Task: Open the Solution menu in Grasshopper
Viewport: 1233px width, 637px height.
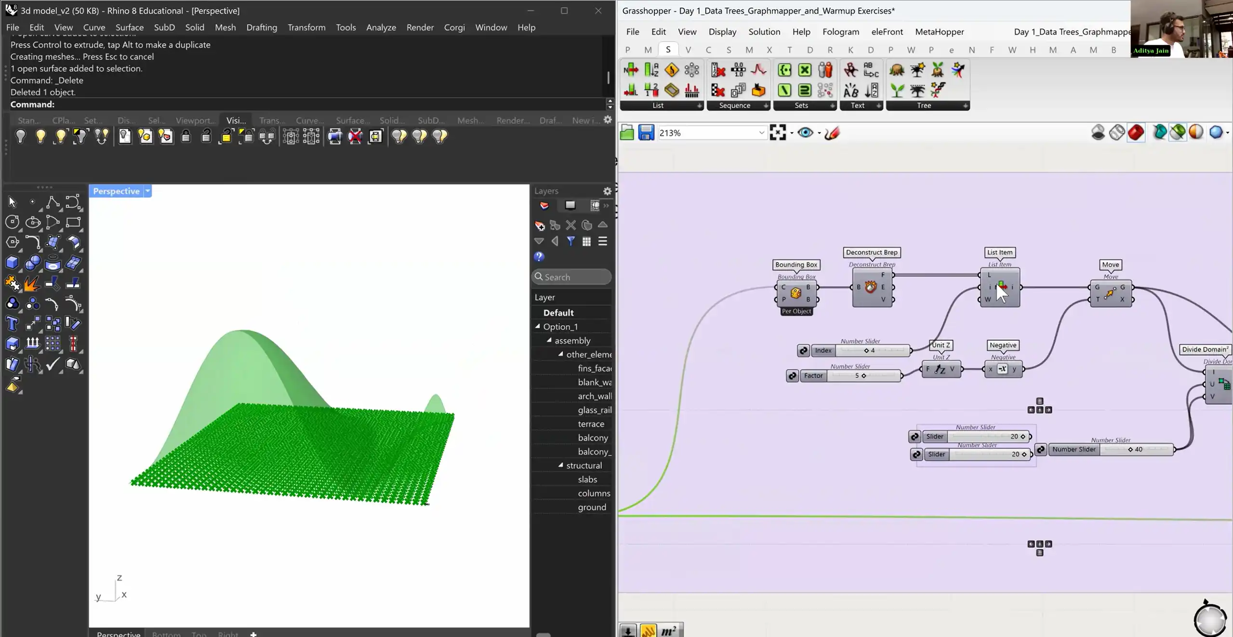Action: pyautogui.click(x=764, y=32)
